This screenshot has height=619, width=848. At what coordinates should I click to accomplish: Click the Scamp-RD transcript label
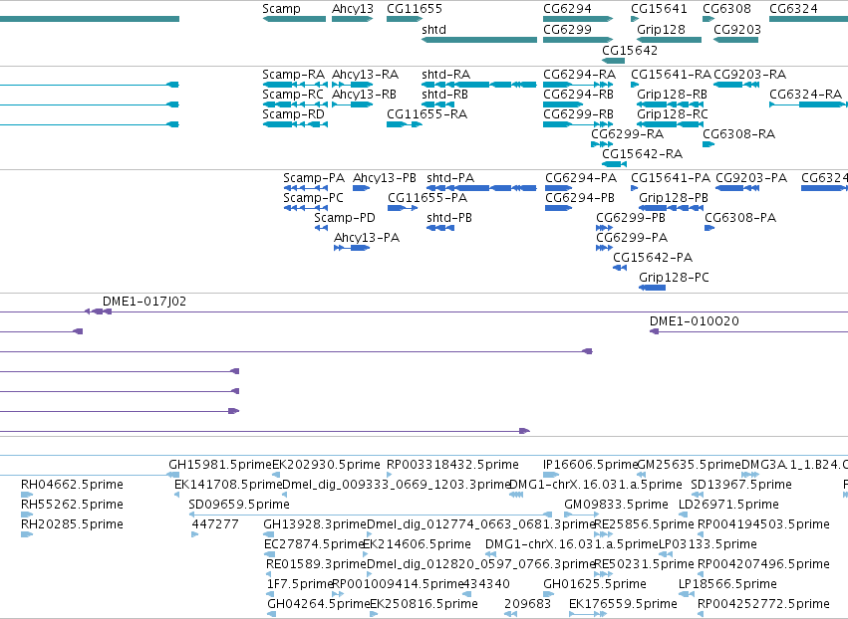294,114
